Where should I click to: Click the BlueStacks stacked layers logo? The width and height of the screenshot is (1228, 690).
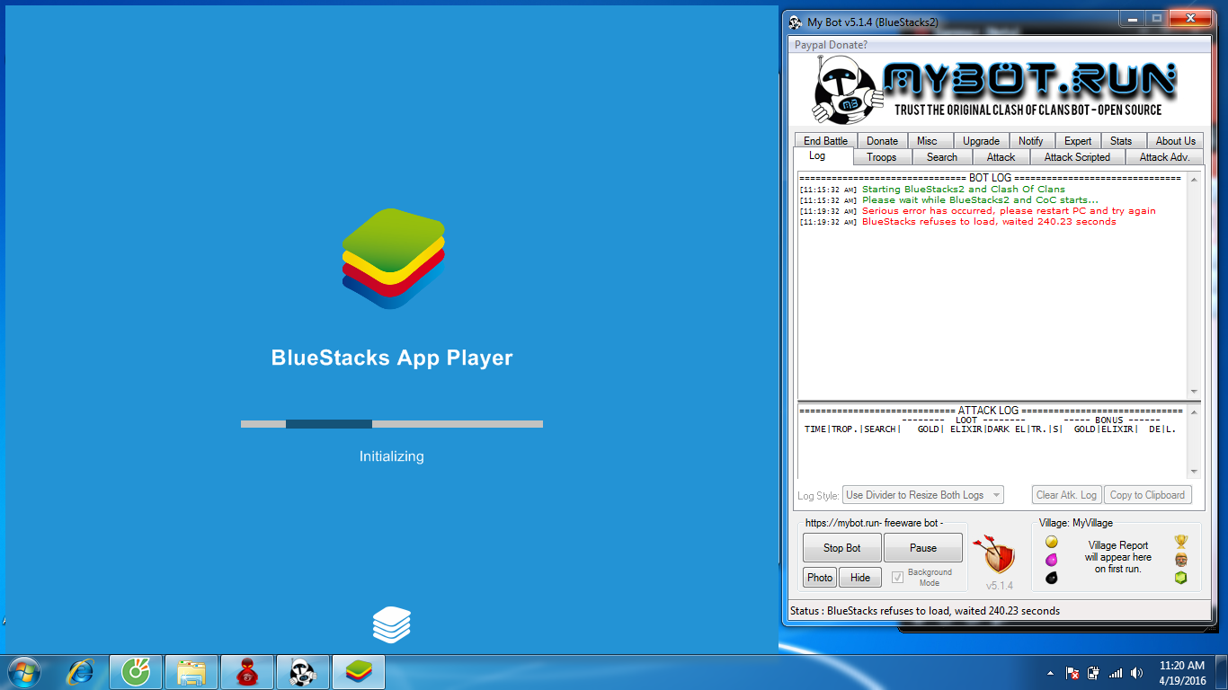(x=393, y=258)
